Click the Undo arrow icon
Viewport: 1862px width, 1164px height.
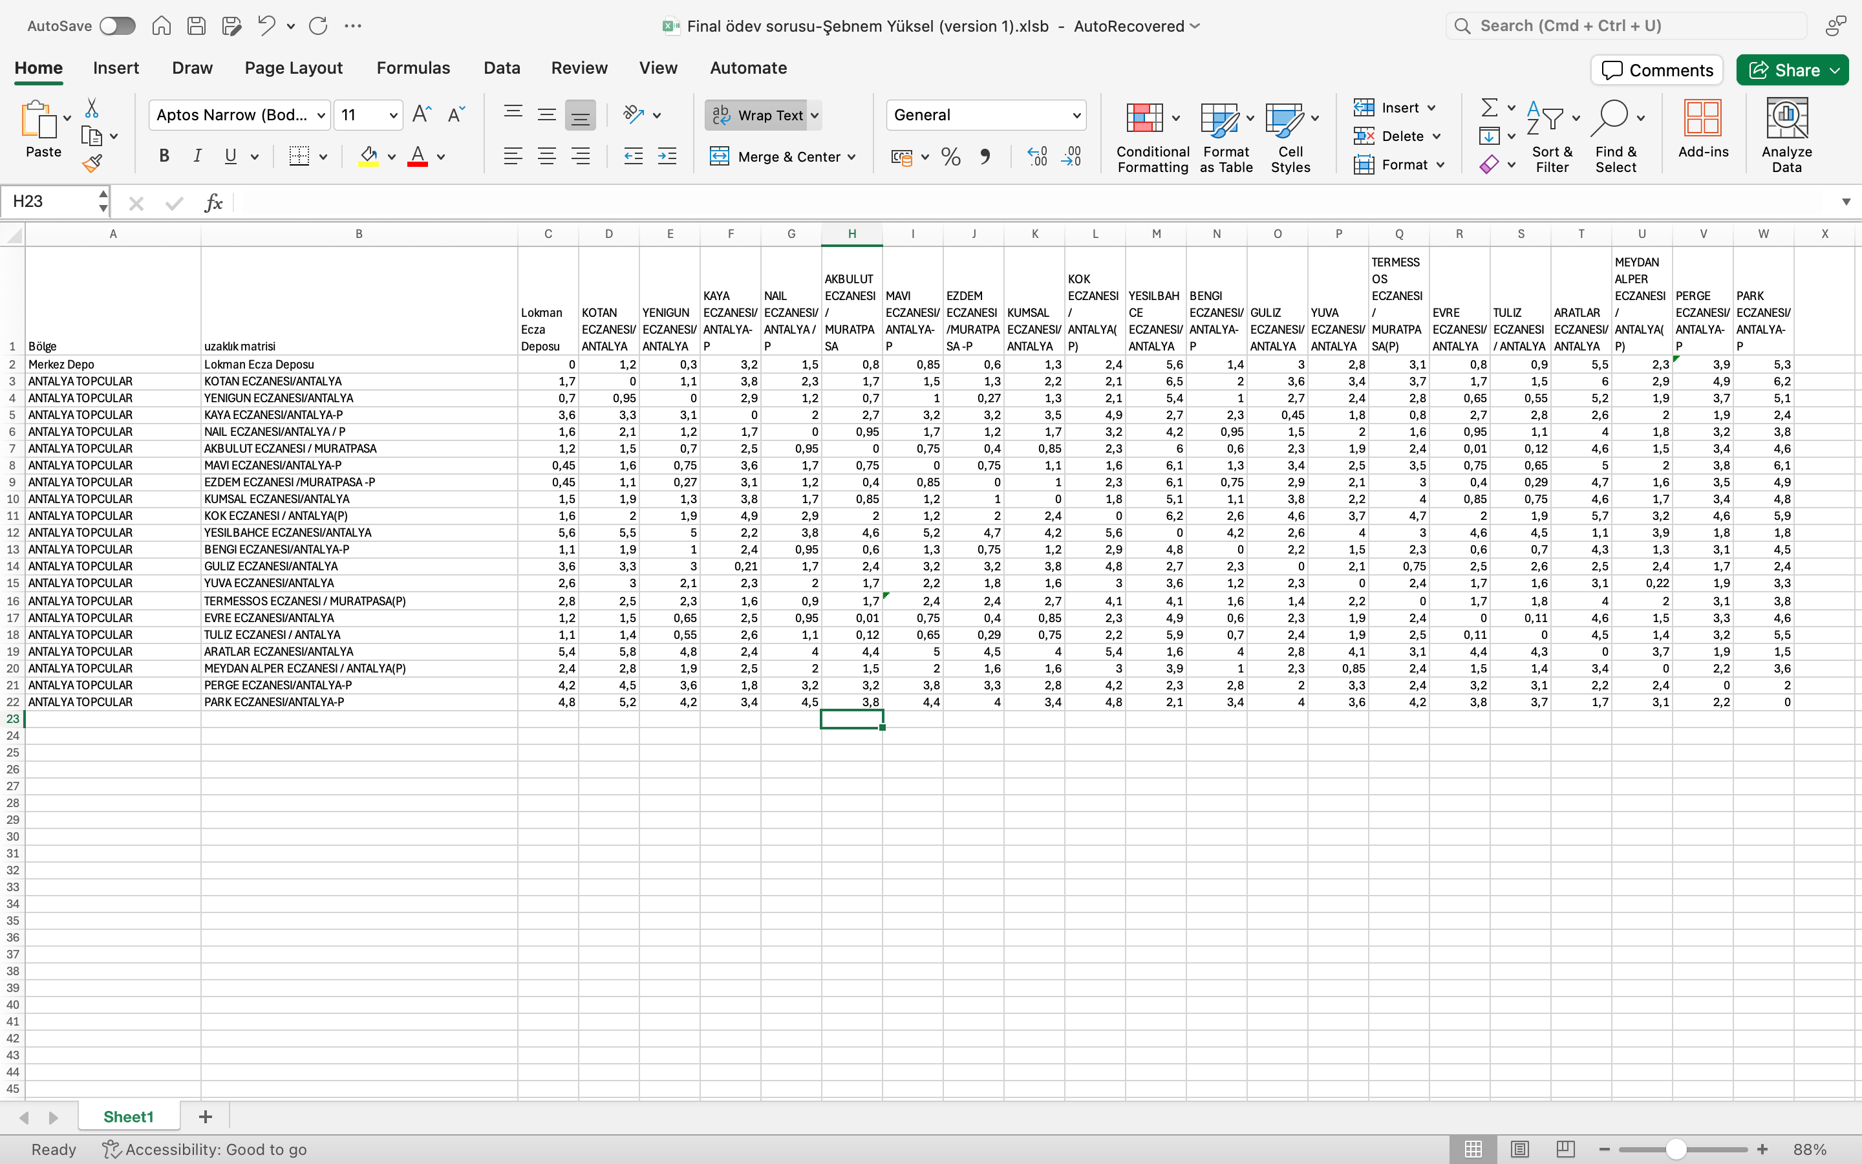tap(266, 26)
